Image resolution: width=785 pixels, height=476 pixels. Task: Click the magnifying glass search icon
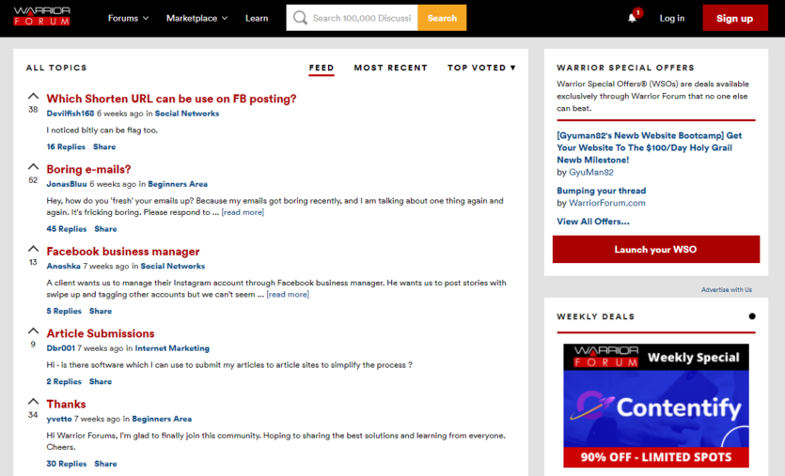(x=300, y=18)
